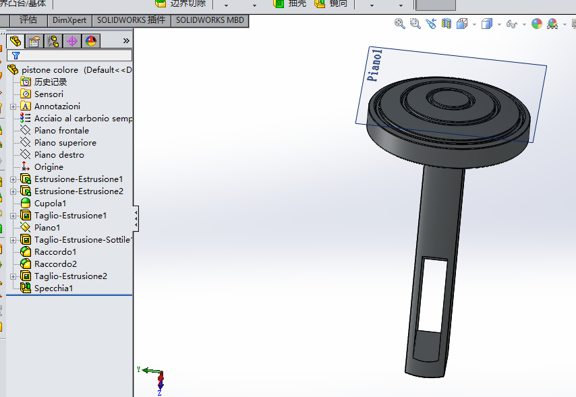
Task: Click the Edit Appearance color ball
Action: [x=537, y=24]
